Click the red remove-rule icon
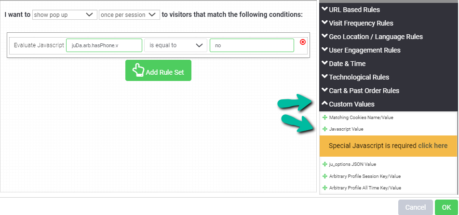459x215 pixels. (x=303, y=42)
